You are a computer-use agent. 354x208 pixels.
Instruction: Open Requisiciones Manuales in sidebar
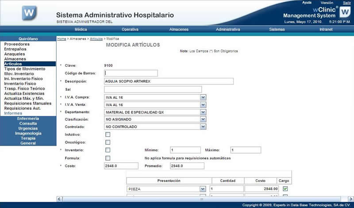(27, 103)
